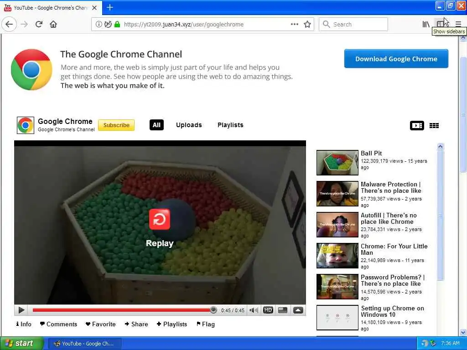Image resolution: width=467 pixels, height=350 pixels.
Task: Click the video progress seek bar
Action: [x=123, y=310]
